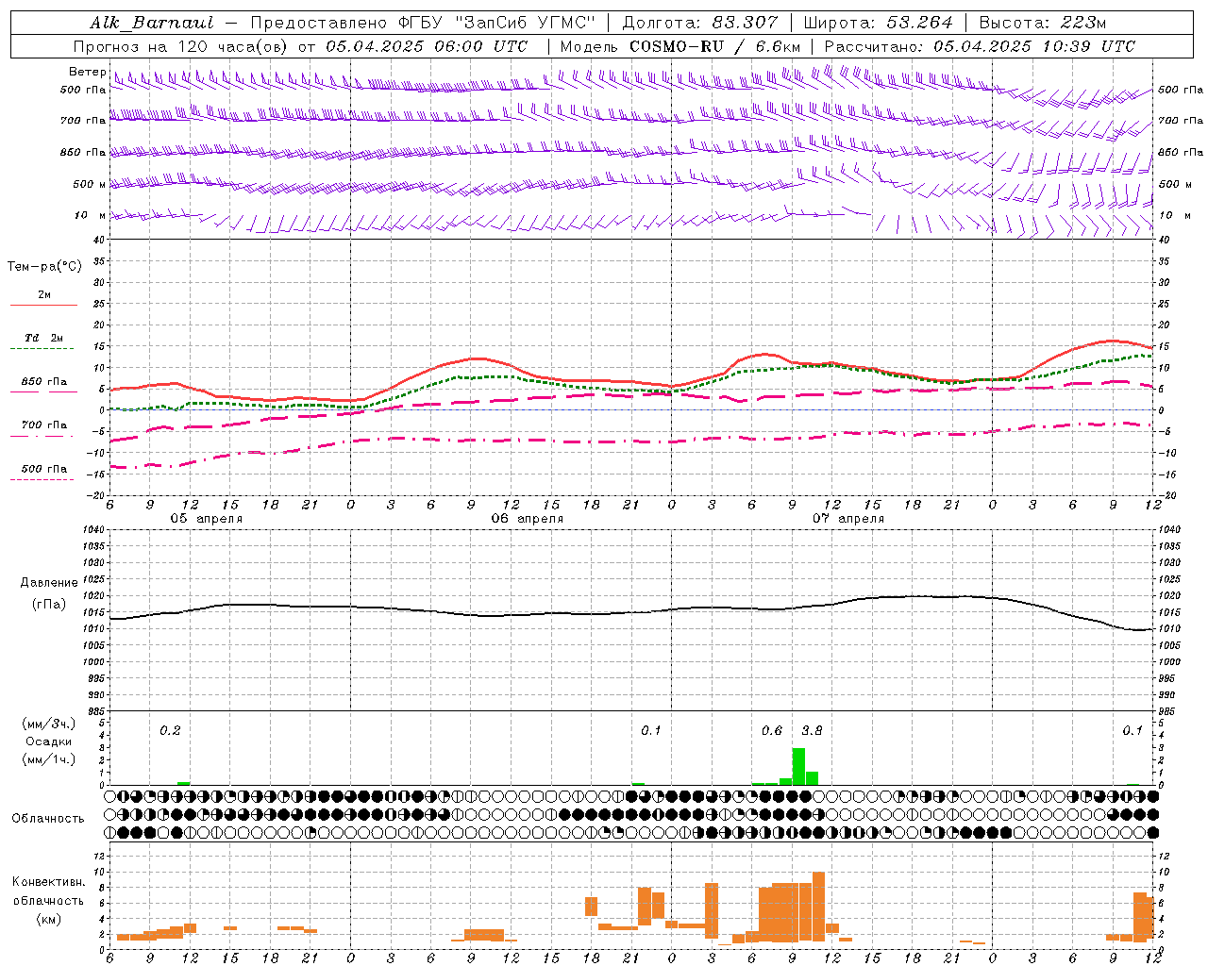The width and height of the screenshot is (1208, 966).
Task: Click the Высота: 223м elevation value
Action: [x=1042, y=23]
